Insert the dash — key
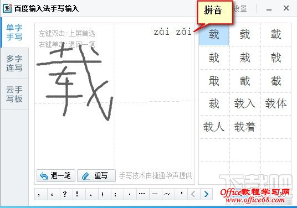The image size is (297, 208). pyautogui.click(x=155, y=194)
